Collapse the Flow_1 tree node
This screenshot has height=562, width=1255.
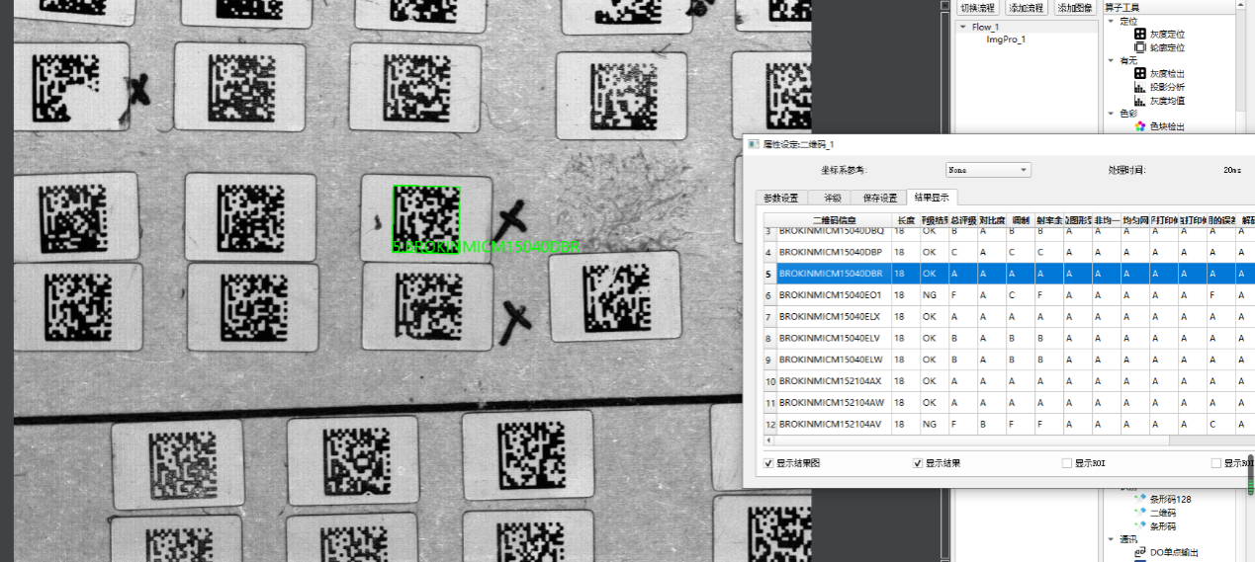pyautogui.click(x=963, y=28)
